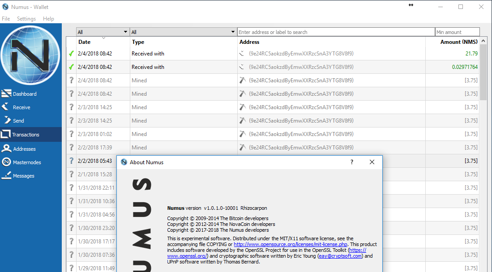The height and width of the screenshot is (272, 492).
Task: Click the green checkmark on the 21.79 row
Action: 71,54
